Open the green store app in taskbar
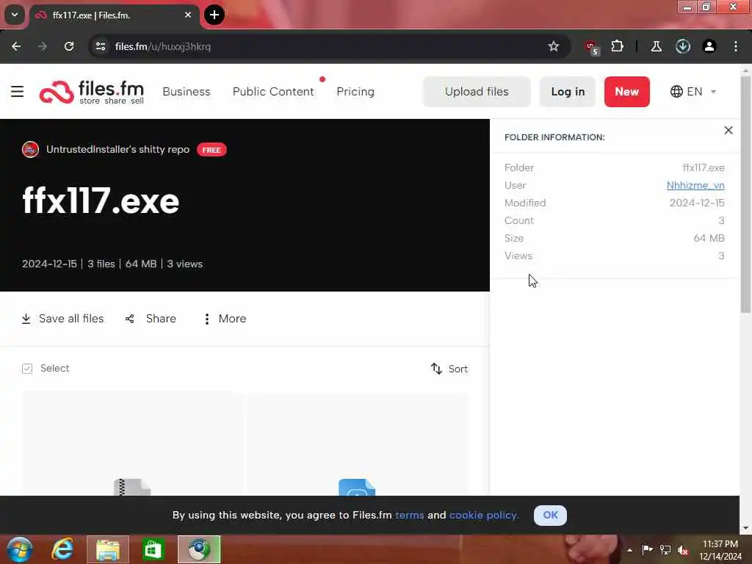 click(x=153, y=549)
